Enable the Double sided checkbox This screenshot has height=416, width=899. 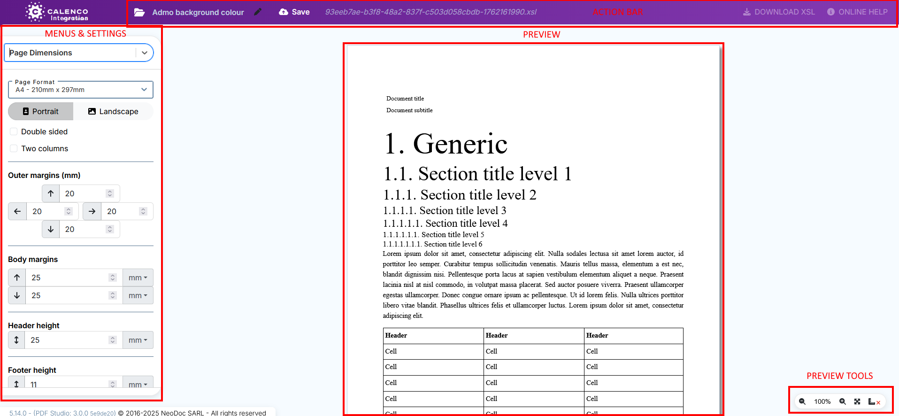tap(14, 131)
